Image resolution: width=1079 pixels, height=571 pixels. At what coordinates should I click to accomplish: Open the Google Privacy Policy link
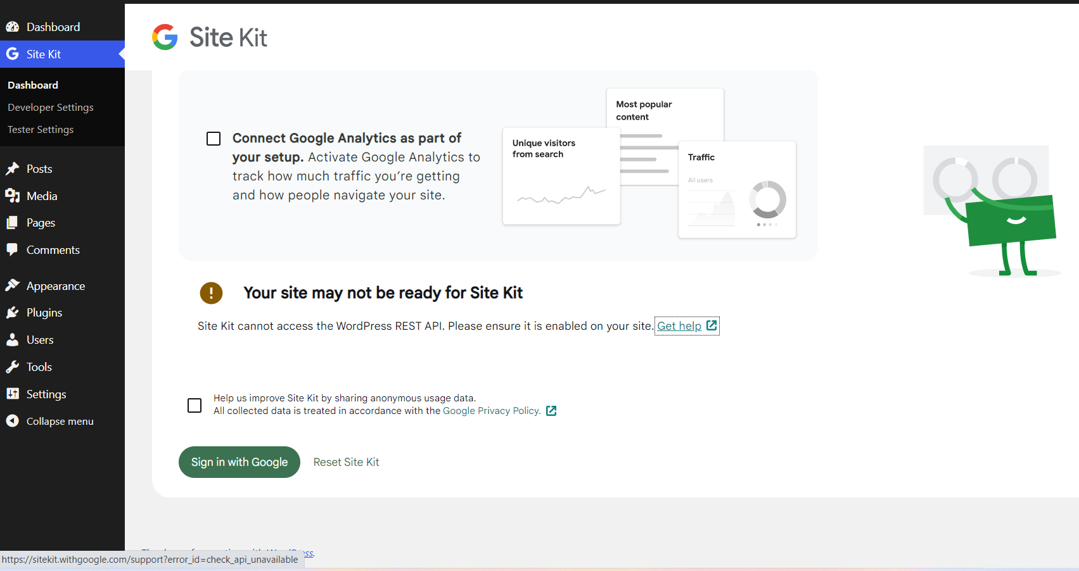point(492,411)
